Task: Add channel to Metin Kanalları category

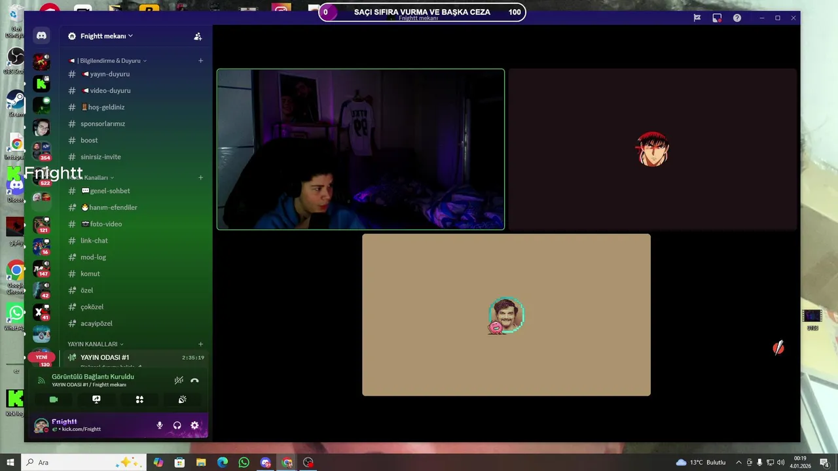Action: pyautogui.click(x=200, y=177)
